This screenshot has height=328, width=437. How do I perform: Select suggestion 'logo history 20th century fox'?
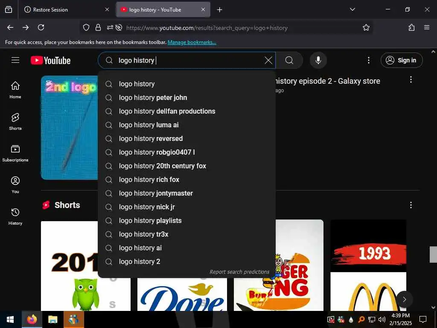point(187,166)
